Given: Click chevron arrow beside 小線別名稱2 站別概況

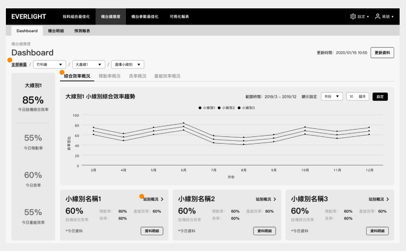Looking at the screenshot, I should (x=275, y=199).
